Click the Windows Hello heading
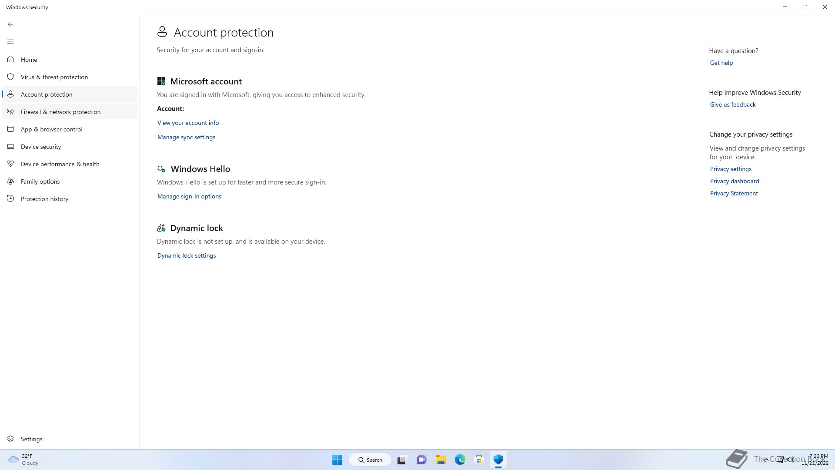 pos(200,169)
